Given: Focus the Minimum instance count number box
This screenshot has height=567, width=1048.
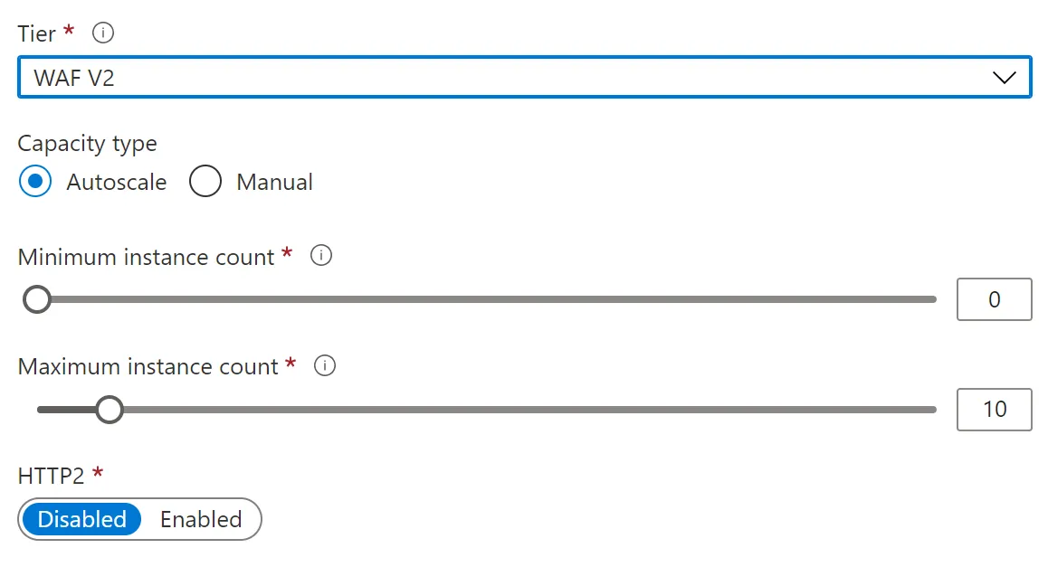Looking at the screenshot, I should pyautogui.click(x=994, y=299).
